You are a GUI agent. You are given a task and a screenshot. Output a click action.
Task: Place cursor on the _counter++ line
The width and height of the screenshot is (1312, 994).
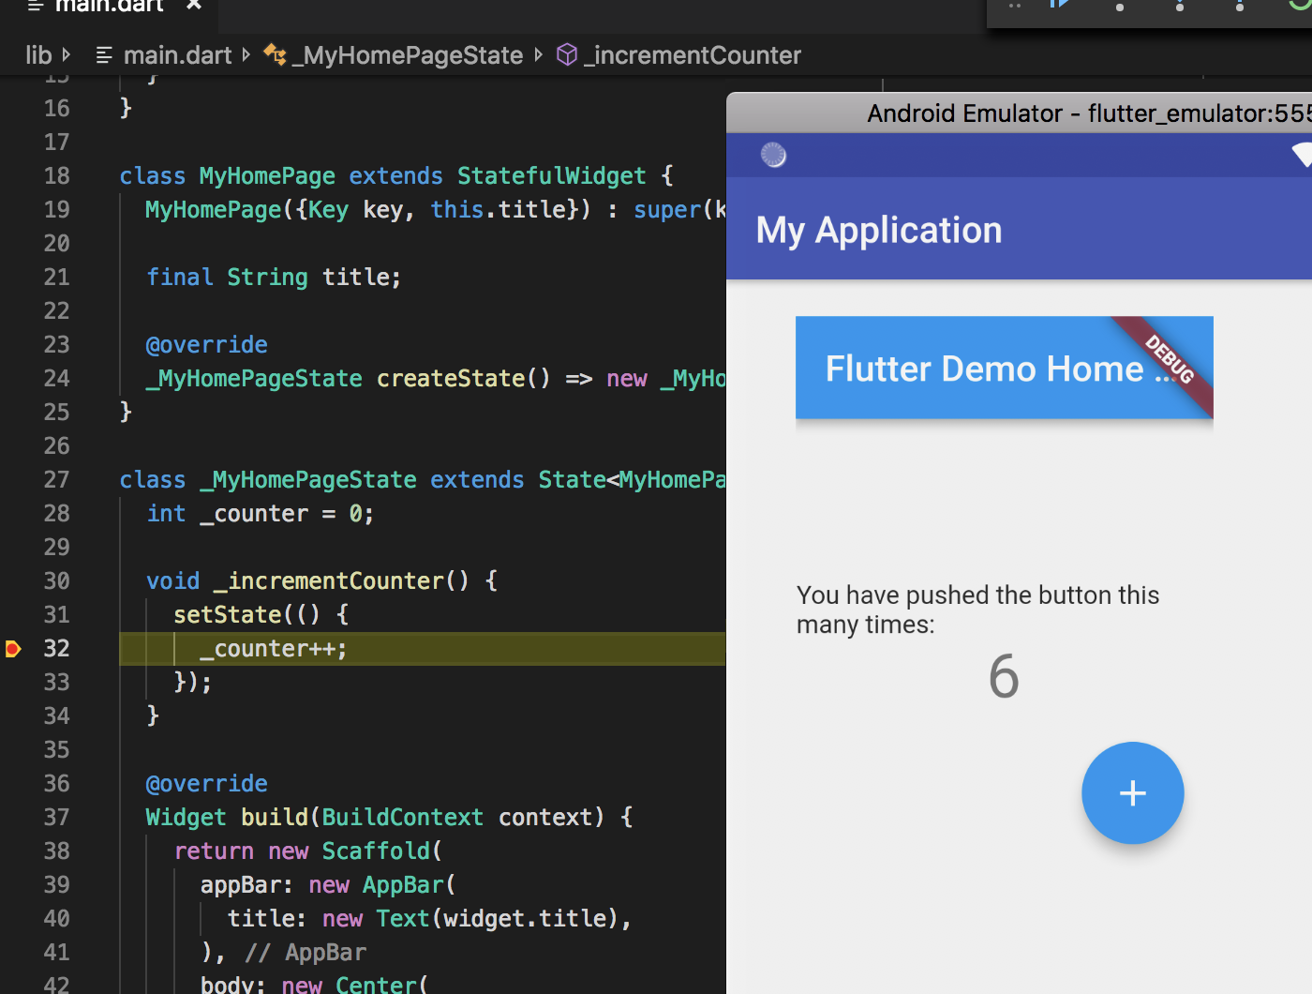tap(272, 648)
